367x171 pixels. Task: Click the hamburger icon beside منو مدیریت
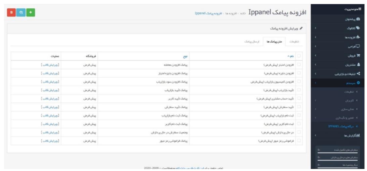tap(360, 9)
